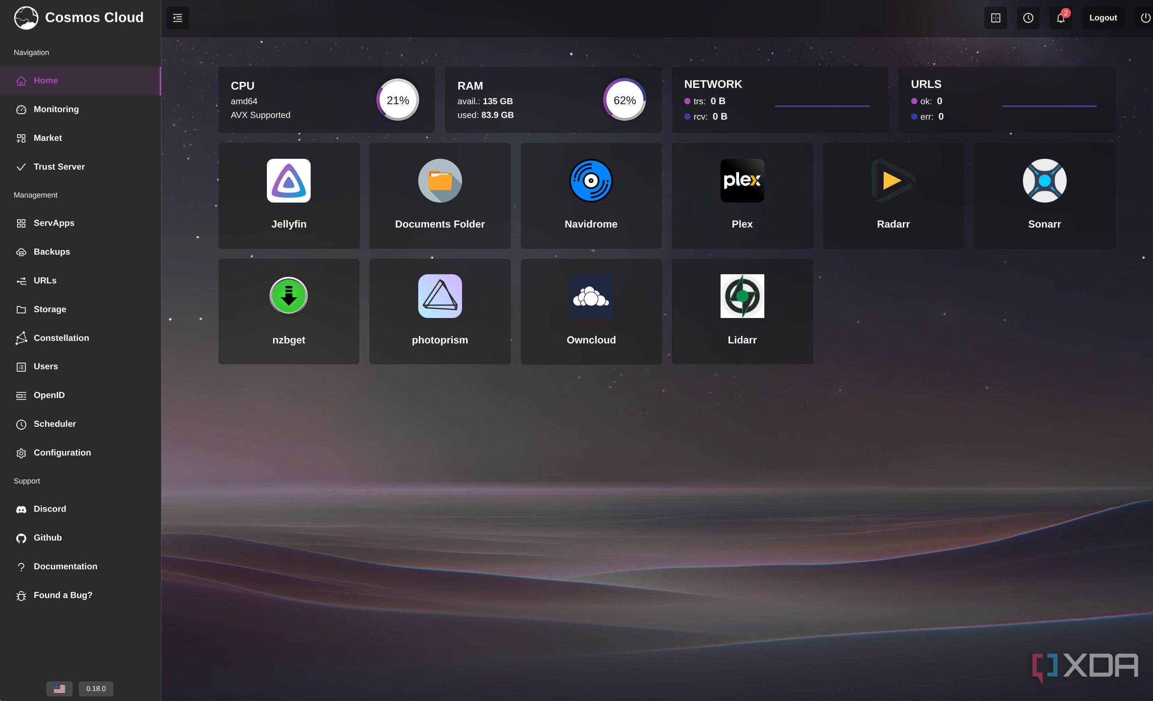This screenshot has height=701, width=1153.
Task: Go to the Users page
Action: tap(80, 367)
